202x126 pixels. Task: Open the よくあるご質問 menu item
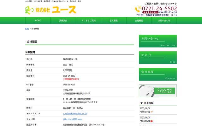[x=88, y=20]
